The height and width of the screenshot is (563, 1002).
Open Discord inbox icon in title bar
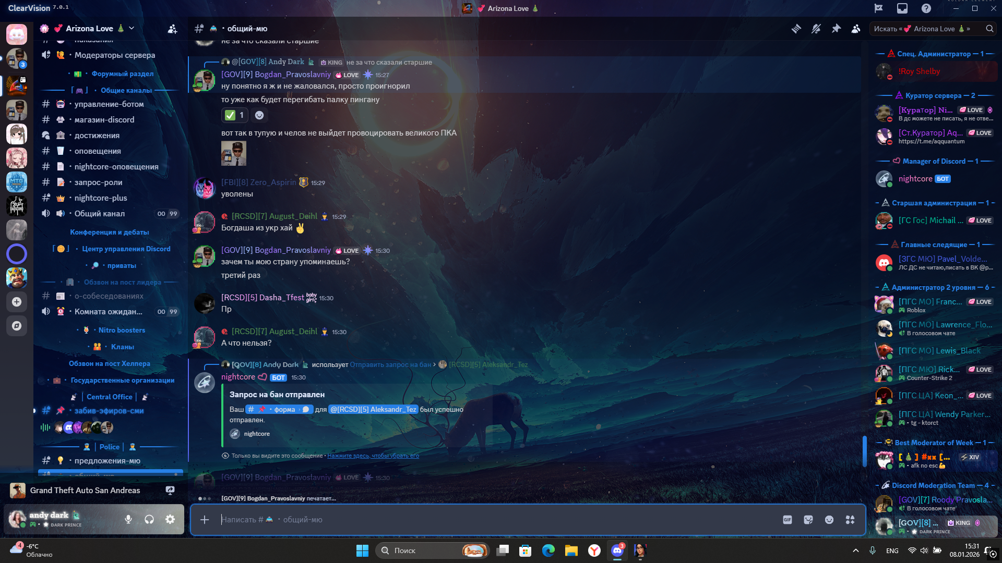[902, 8]
